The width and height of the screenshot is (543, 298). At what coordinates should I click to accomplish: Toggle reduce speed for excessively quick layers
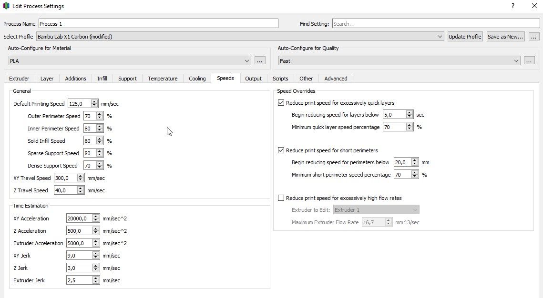(281, 103)
